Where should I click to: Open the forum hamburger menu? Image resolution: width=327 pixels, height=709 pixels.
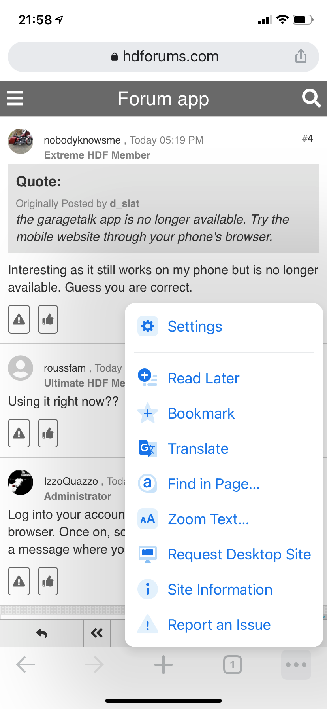point(15,98)
